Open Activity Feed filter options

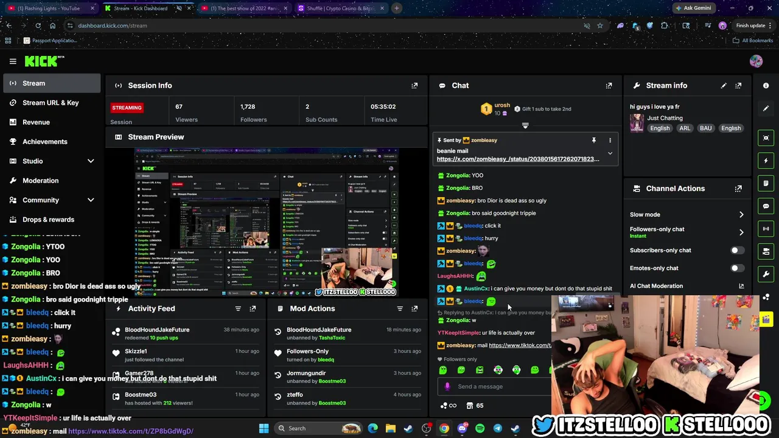[238, 308]
